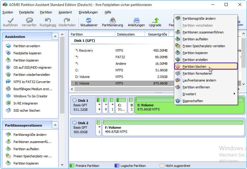Image resolution: width=247 pixels, height=169 pixels.
Task: Click the Disk 2 drive icon
Action: tap(75, 123)
